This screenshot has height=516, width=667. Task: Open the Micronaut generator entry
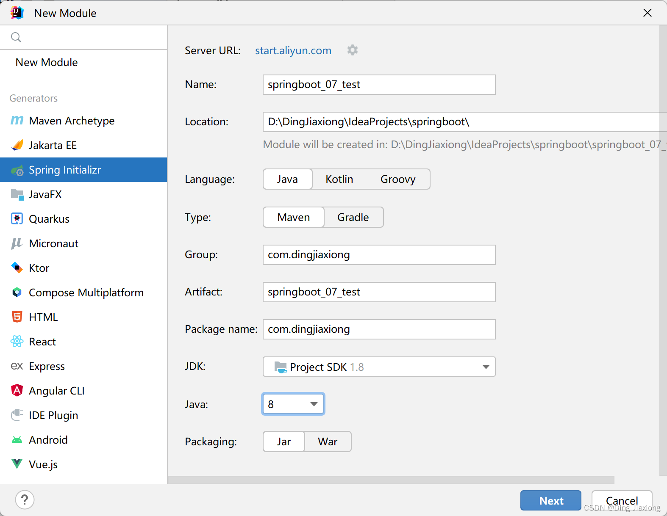53,243
